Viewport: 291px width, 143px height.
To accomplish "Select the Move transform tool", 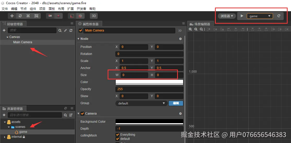I will click(x=12, y=16).
